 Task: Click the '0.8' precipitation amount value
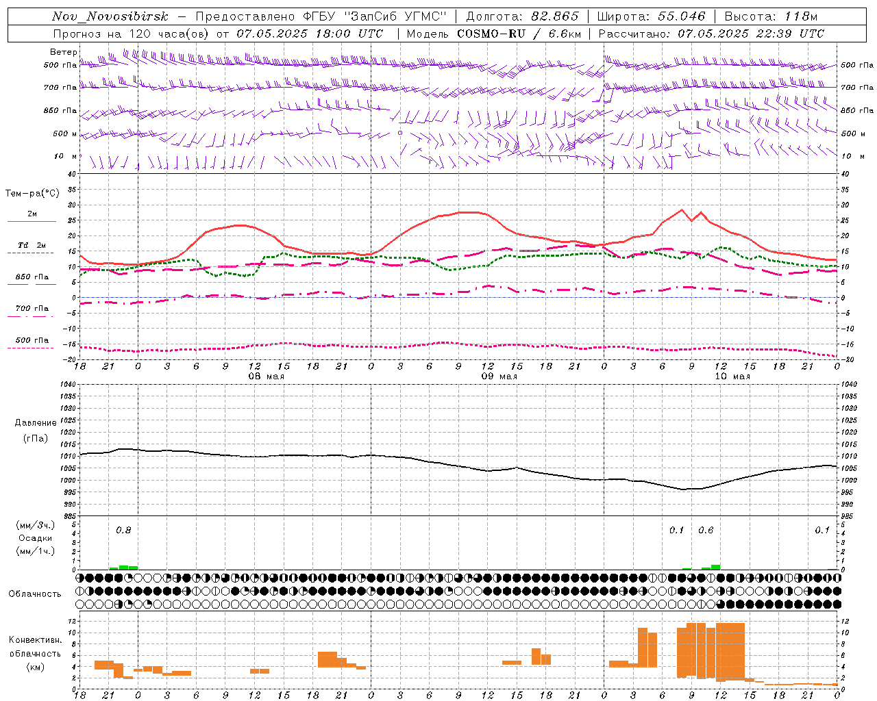pos(123,531)
